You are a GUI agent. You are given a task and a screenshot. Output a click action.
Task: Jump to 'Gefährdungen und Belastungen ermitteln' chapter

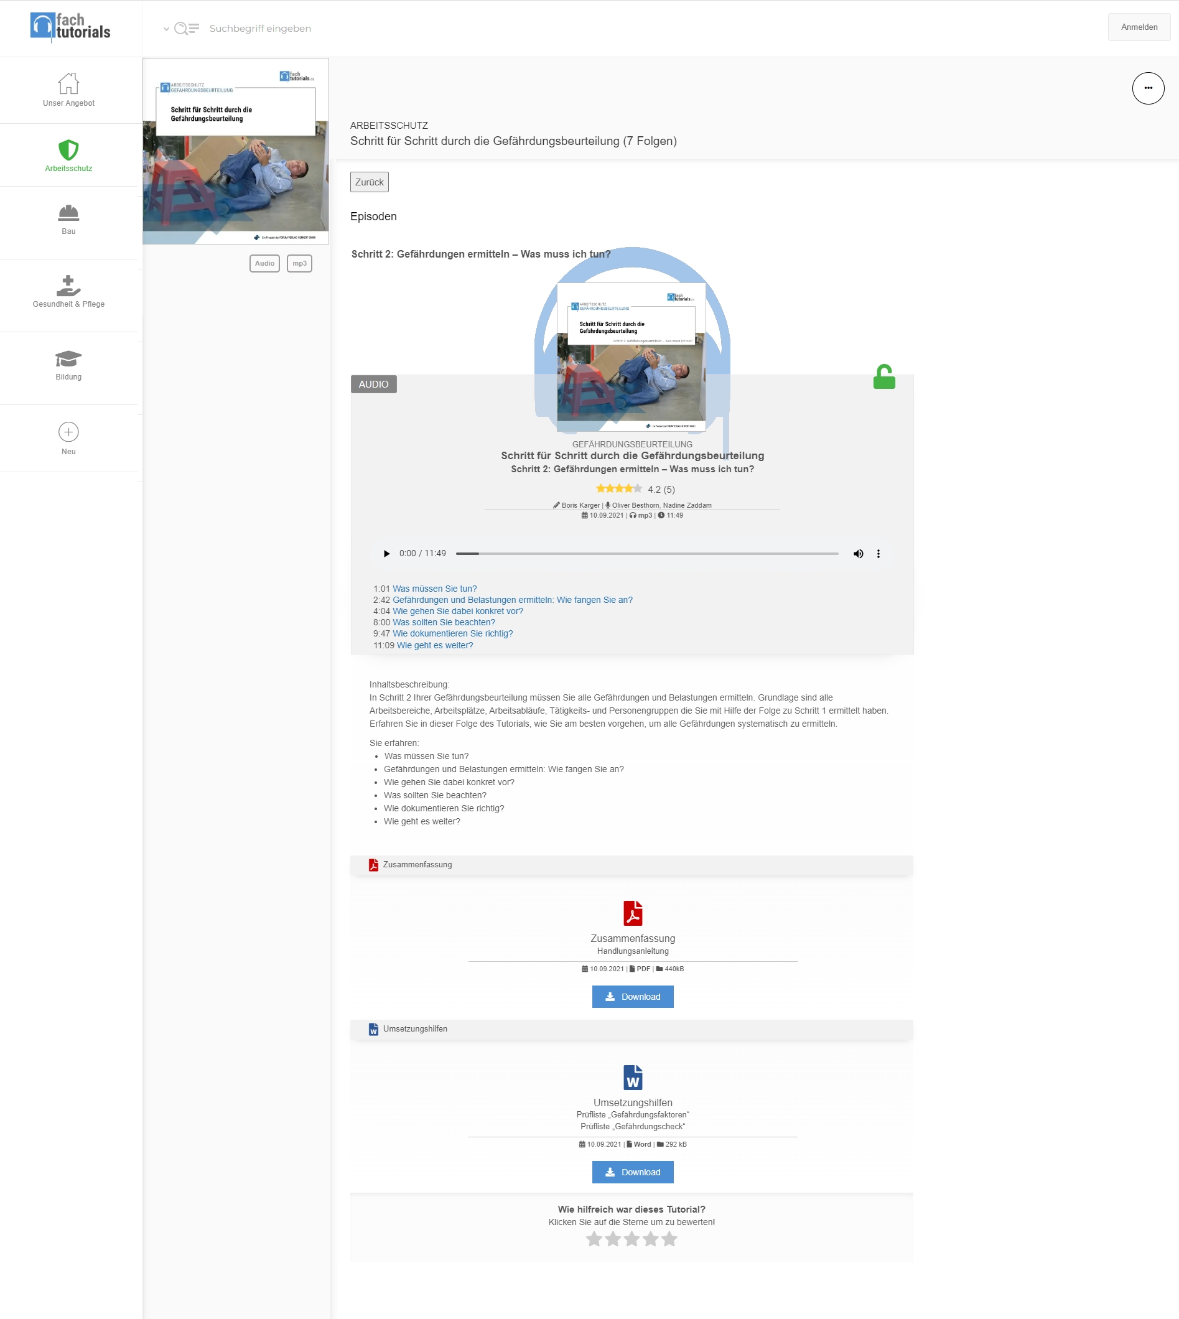[x=513, y=600]
